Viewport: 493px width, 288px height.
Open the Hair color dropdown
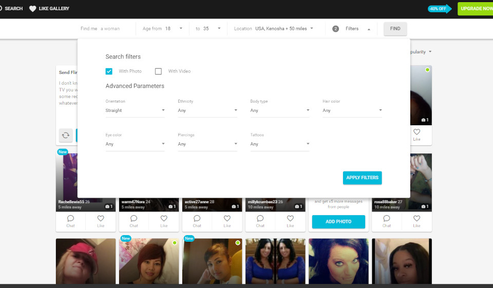click(x=352, y=110)
